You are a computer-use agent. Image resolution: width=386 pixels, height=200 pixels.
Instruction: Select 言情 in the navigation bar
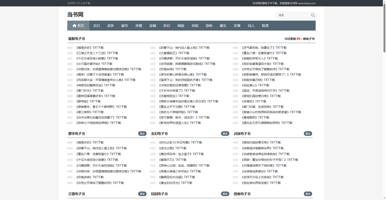click(139, 26)
